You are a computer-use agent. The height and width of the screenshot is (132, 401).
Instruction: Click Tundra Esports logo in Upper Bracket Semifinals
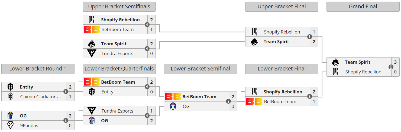92,53
